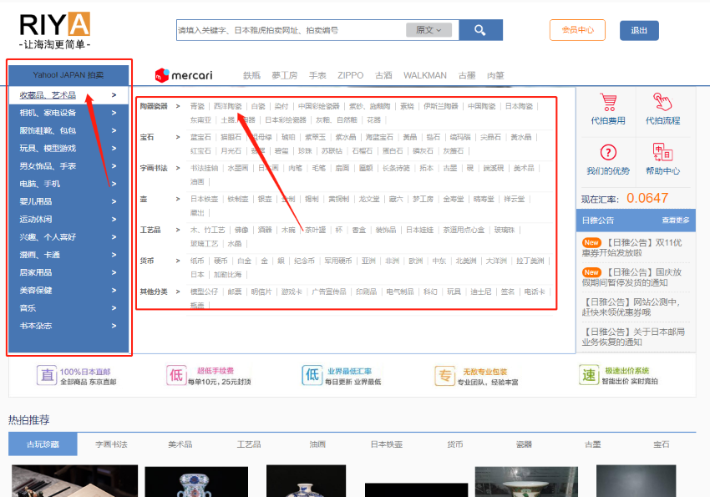Expand 玩具、模型游戏 category
The image size is (710, 497).
click(68, 148)
